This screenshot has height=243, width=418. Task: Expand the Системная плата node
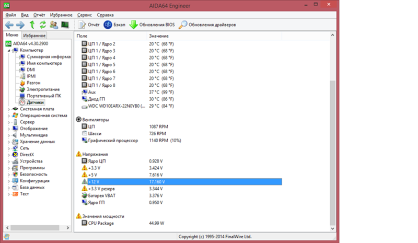[x=9, y=109]
